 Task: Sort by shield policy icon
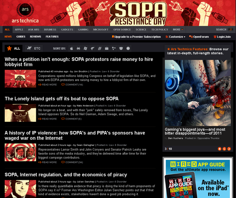[x=121, y=49]
